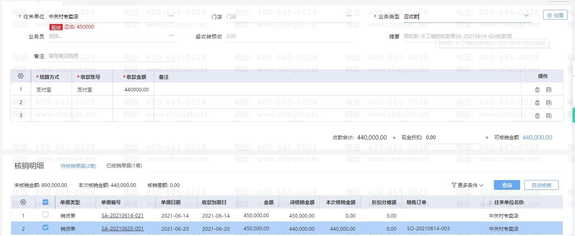Image resolution: width=575 pixels, height=236 pixels.
Task: Select the 待核销单据(2笔) tab
Action: point(78,166)
